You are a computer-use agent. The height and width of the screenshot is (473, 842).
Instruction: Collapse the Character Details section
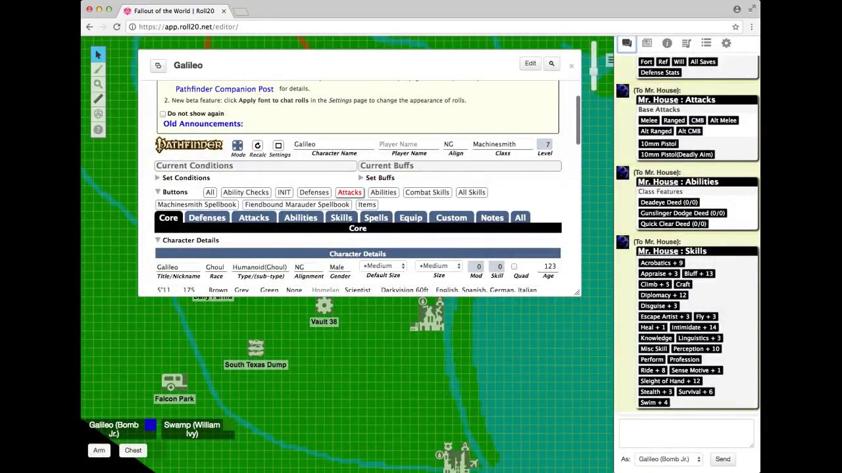point(158,240)
